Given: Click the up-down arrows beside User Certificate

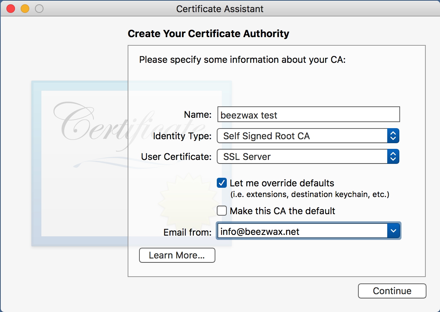Looking at the screenshot, I should 393,156.
